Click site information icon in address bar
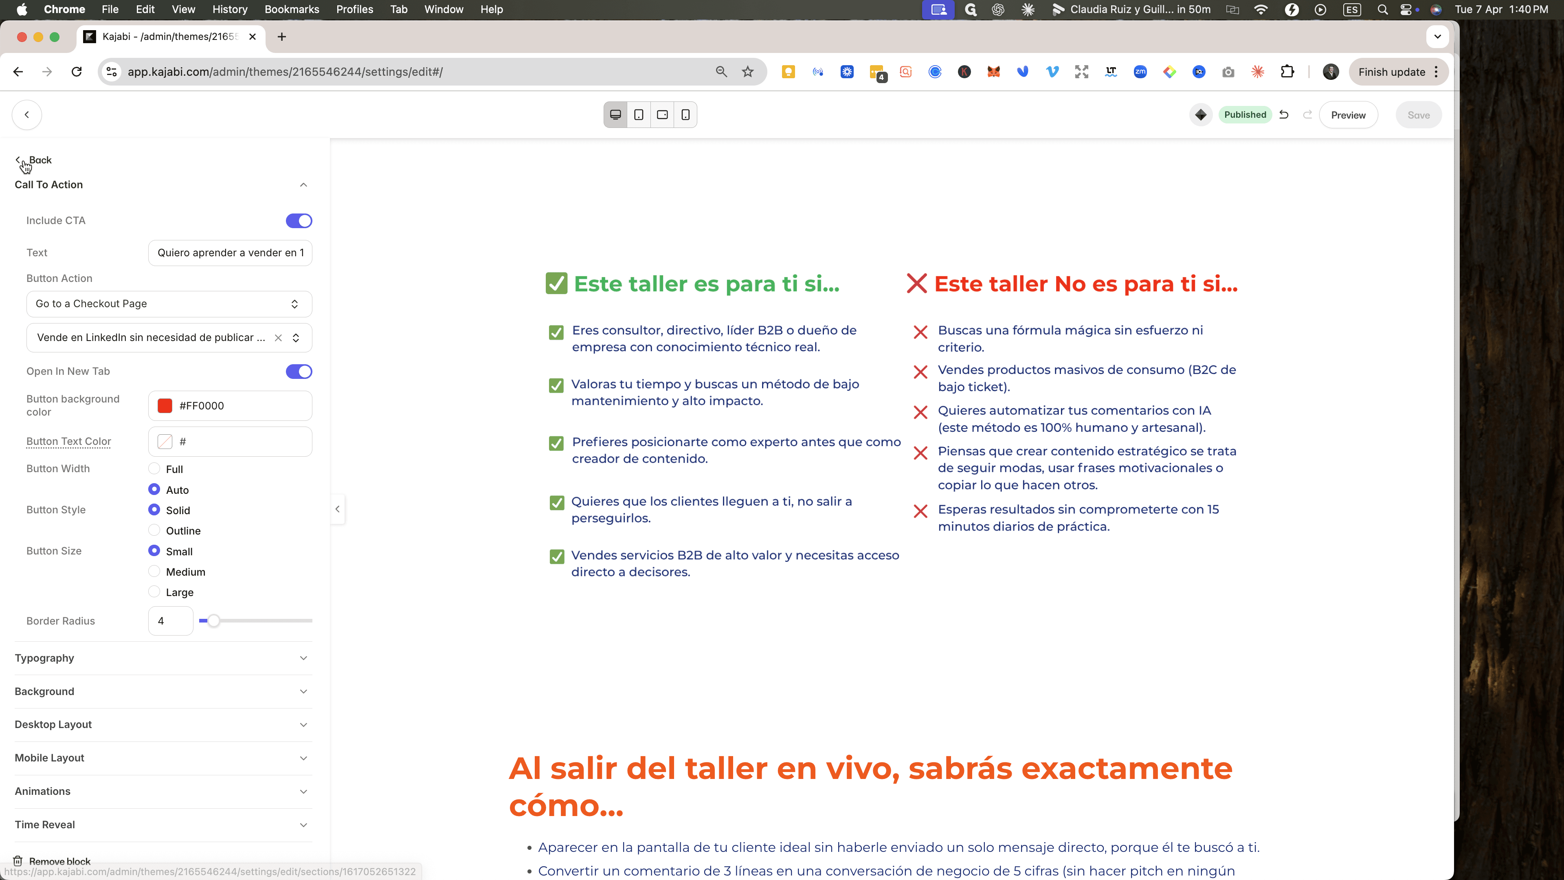 (112, 72)
